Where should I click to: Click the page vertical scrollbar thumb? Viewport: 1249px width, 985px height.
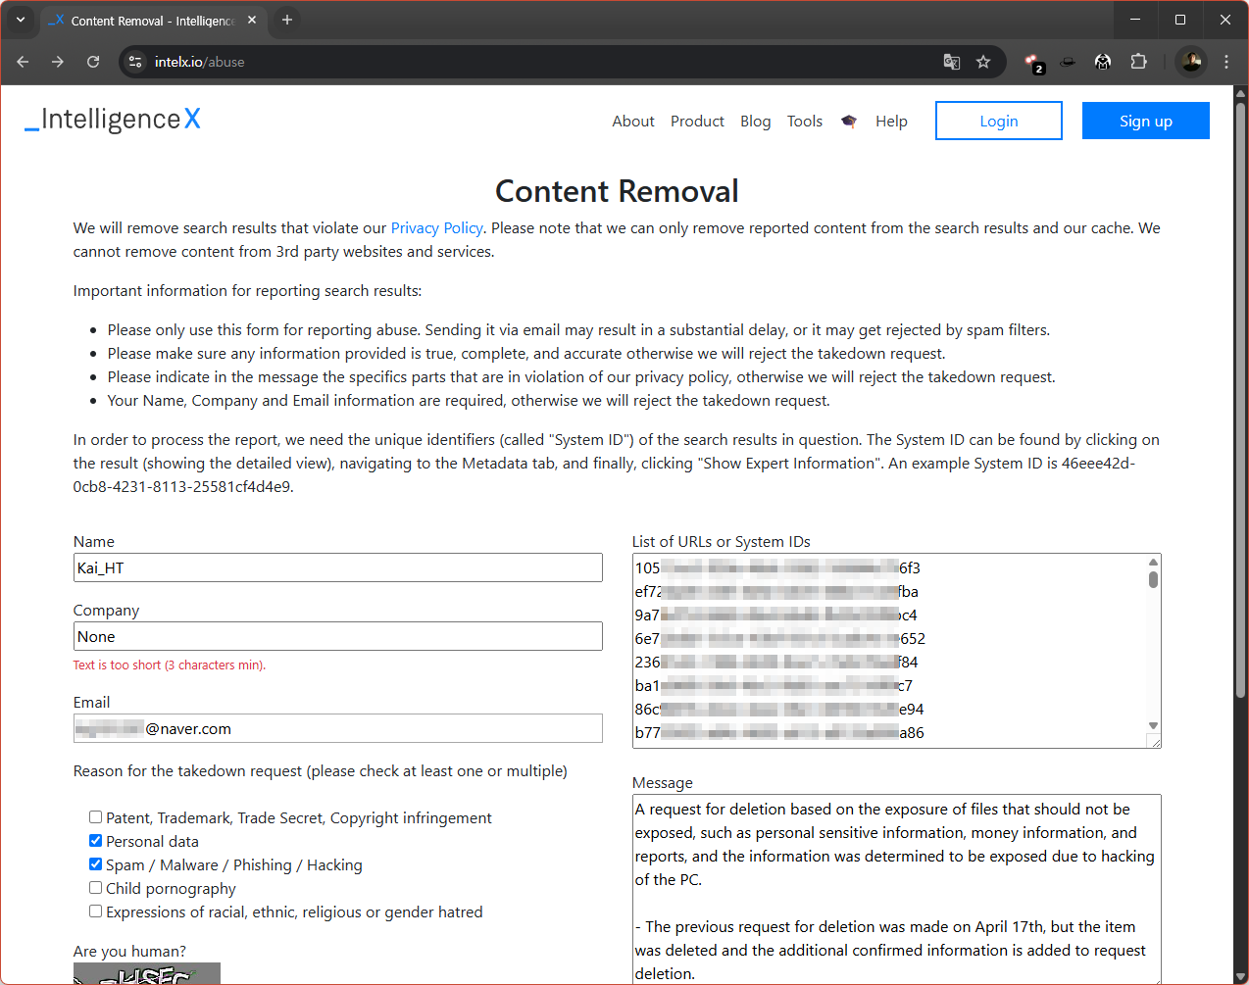tap(1240, 400)
